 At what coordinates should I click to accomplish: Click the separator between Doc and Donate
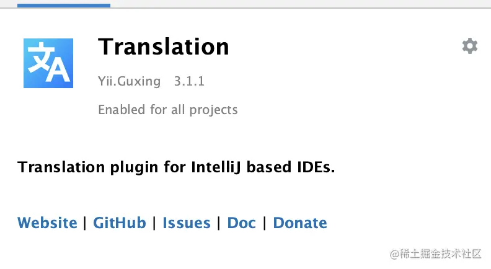(265, 223)
